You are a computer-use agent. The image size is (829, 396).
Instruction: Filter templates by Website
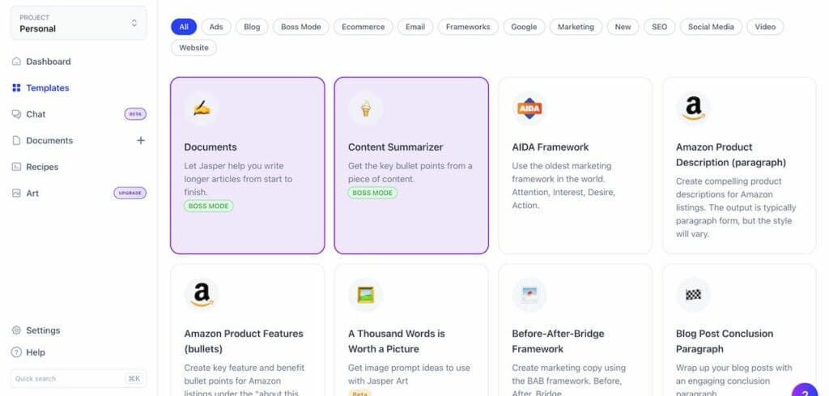(x=193, y=48)
